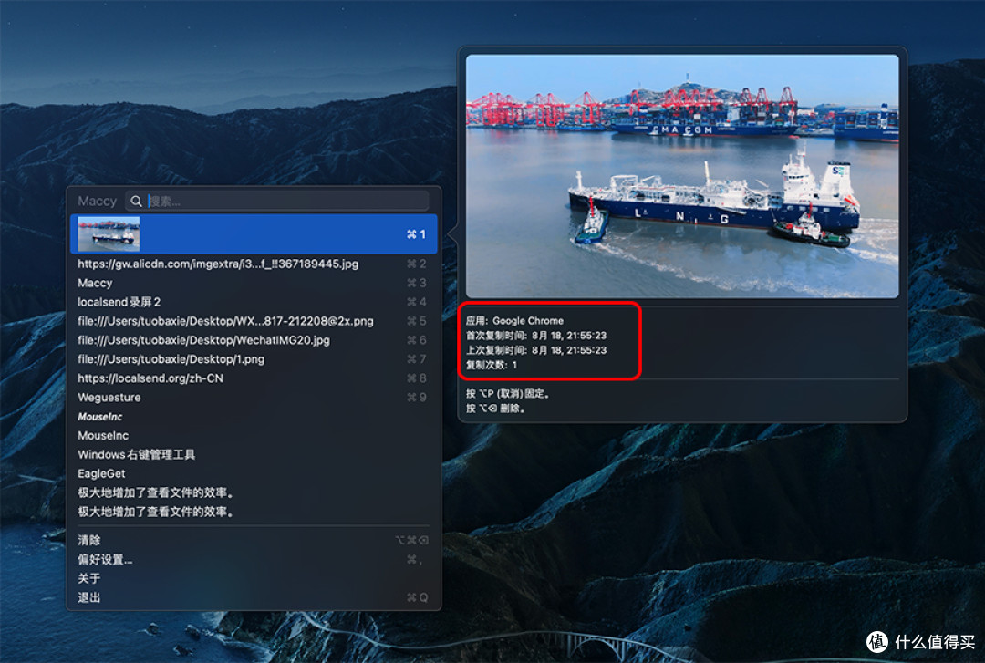
Task: Click 清除 to clear clipboard history
Action: point(254,540)
